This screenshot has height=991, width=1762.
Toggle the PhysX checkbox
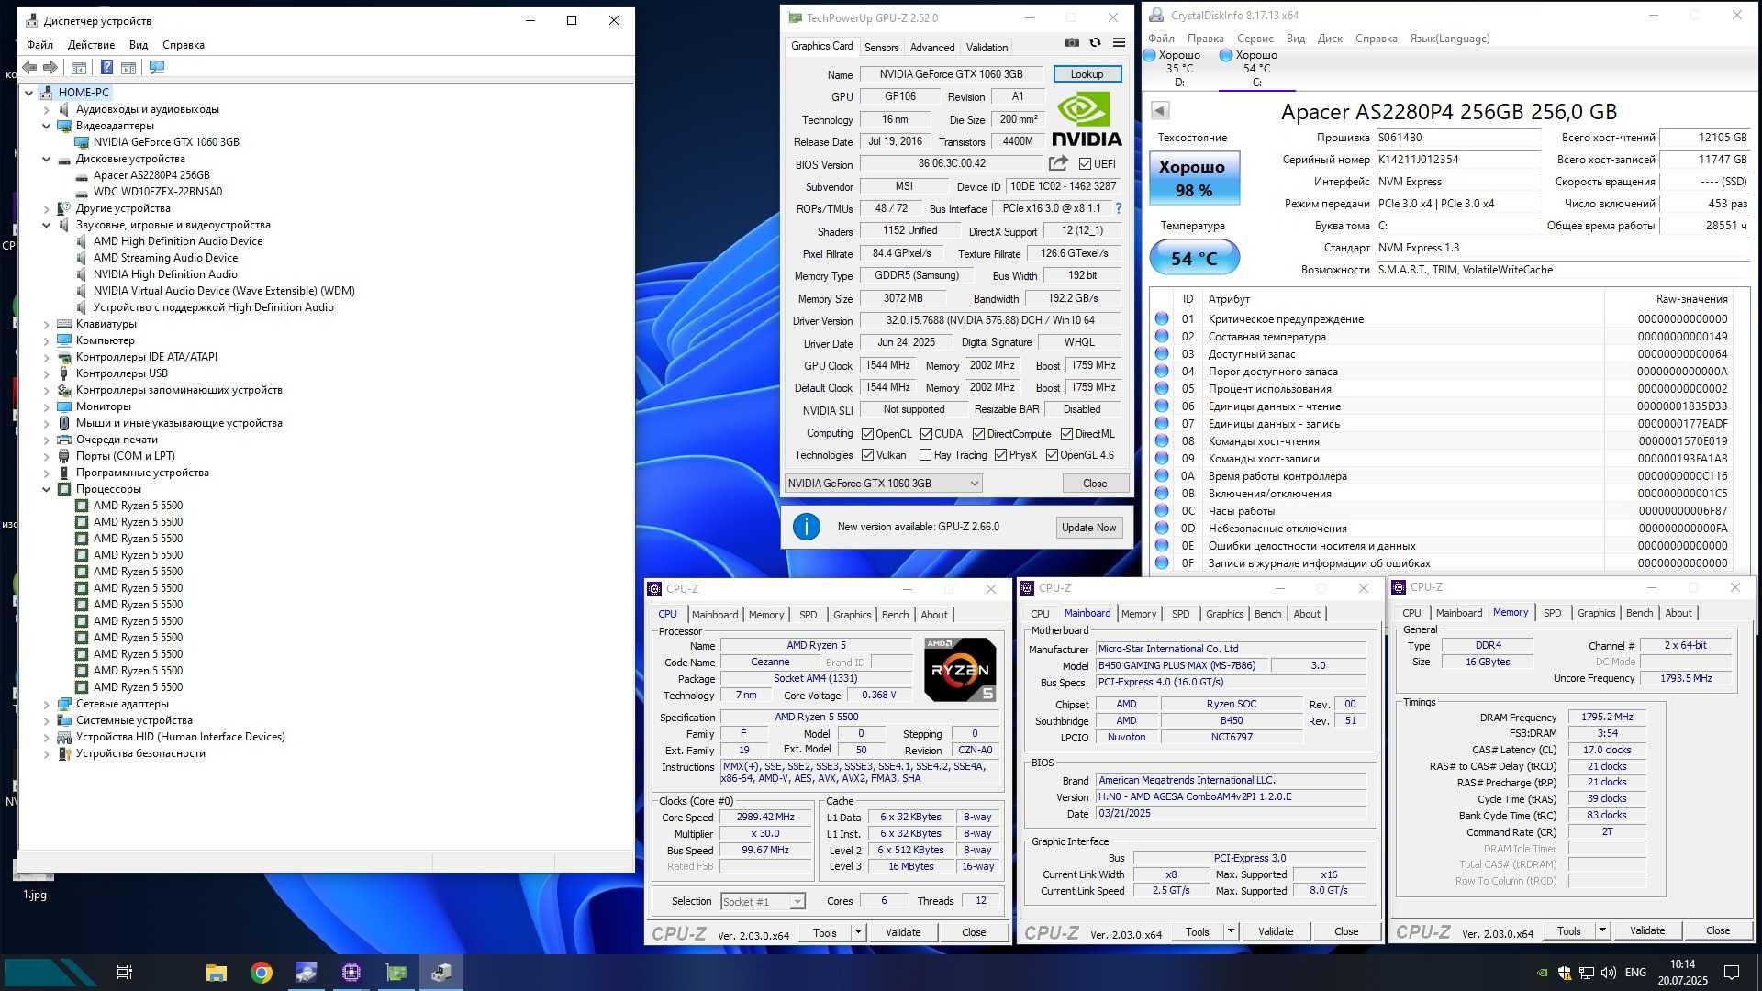pyautogui.click(x=1000, y=455)
